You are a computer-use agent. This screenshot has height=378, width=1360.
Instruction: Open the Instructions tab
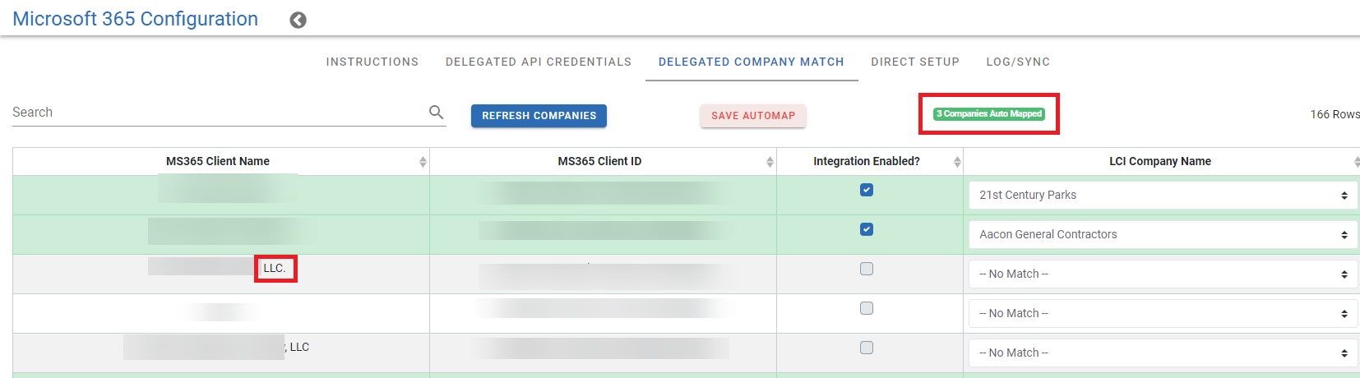372,62
